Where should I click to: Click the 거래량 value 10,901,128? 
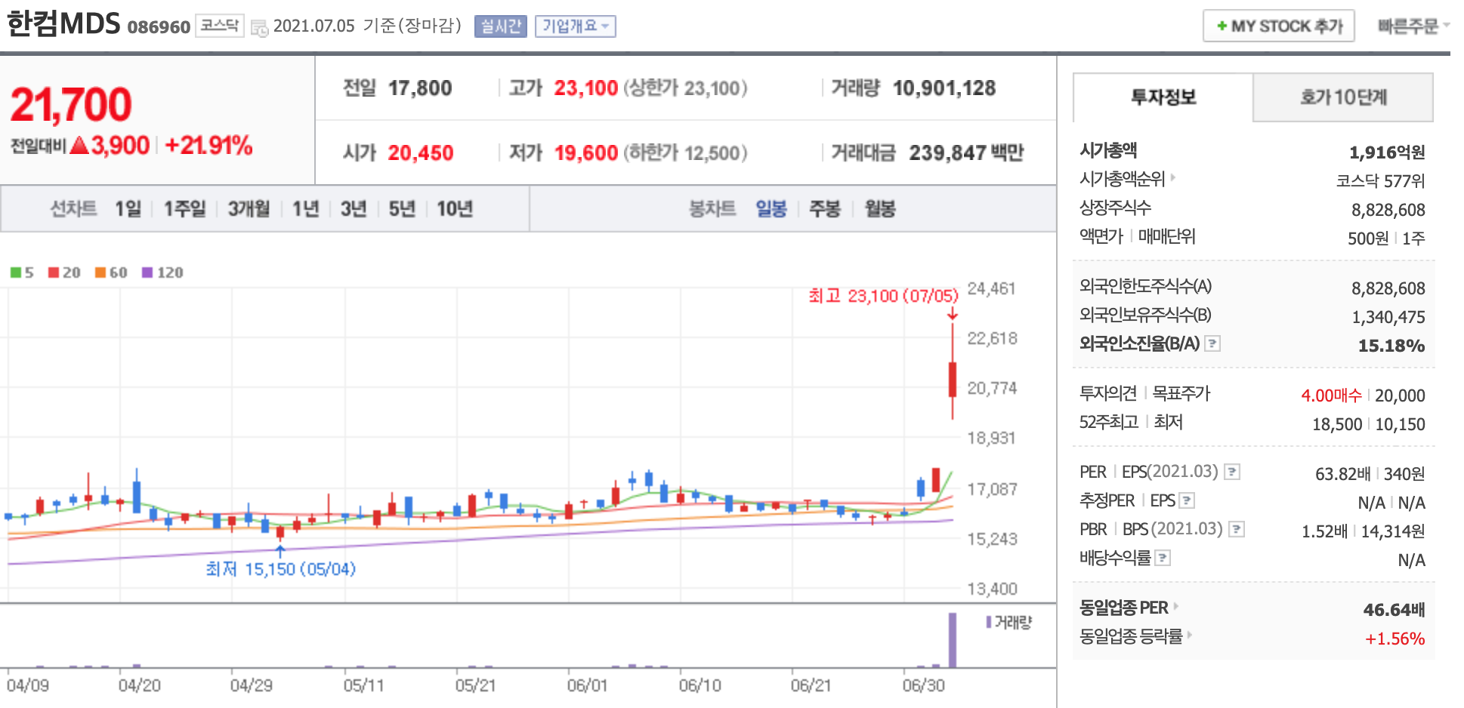944,88
